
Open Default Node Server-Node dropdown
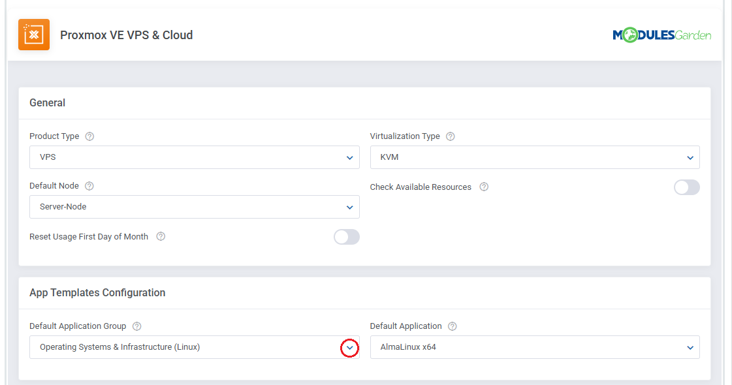tap(195, 207)
